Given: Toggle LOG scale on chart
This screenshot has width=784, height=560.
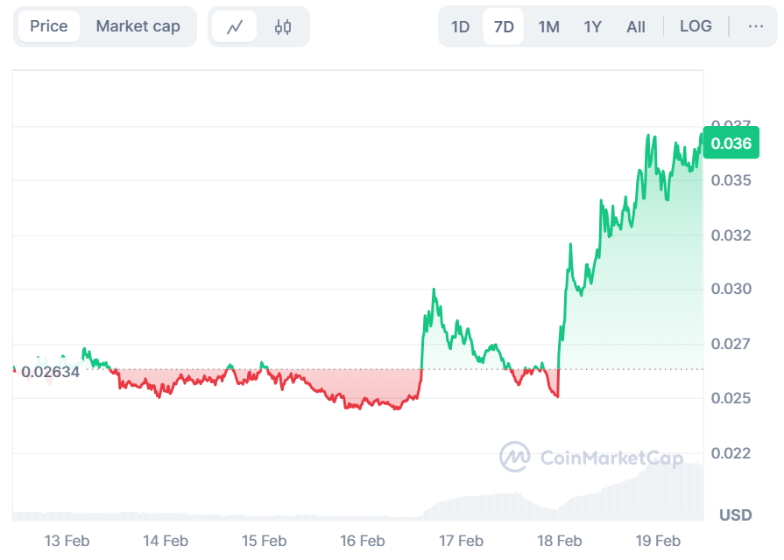Looking at the screenshot, I should pos(696,26).
